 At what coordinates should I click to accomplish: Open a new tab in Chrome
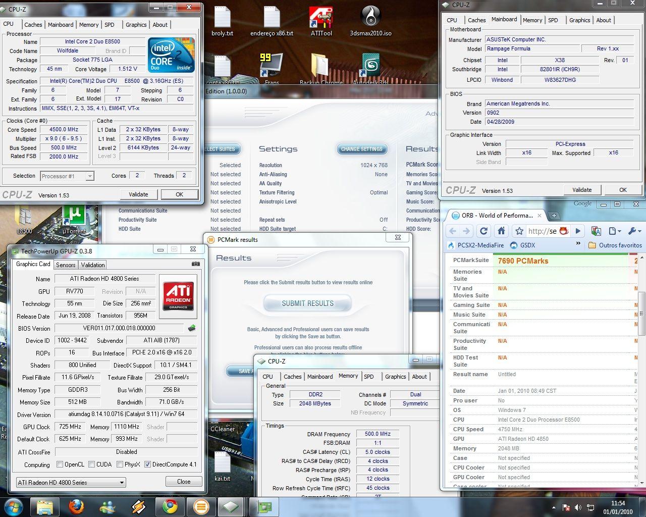[x=554, y=216]
